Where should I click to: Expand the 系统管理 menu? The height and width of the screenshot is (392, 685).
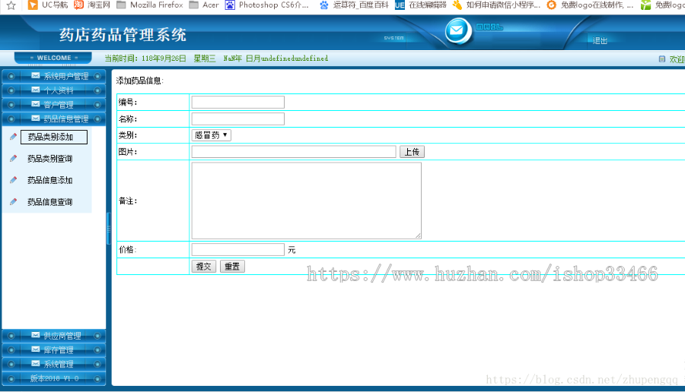pyautogui.click(x=54, y=364)
